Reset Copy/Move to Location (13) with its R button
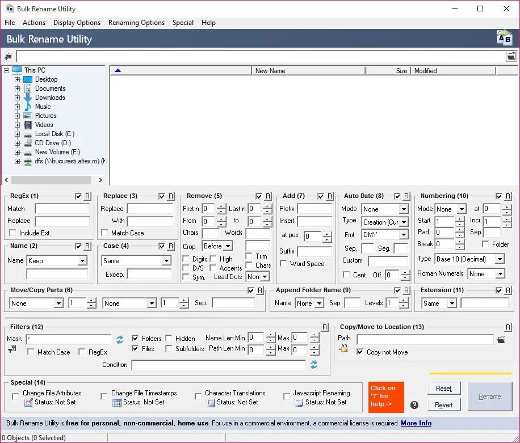Viewport: 520px width, 443px height. click(508, 327)
